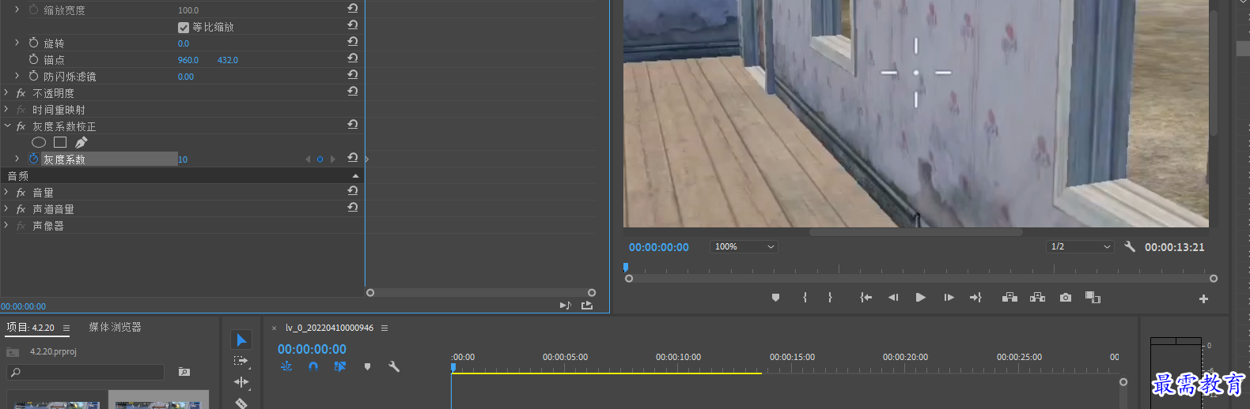Open Program Monitor wrench settings
Image resolution: width=1250 pixels, height=409 pixels.
point(1130,246)
